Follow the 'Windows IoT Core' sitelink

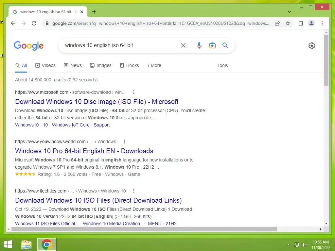tap(71, 125)
